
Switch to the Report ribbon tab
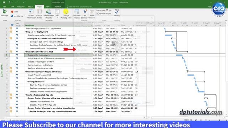click(30, 6)
